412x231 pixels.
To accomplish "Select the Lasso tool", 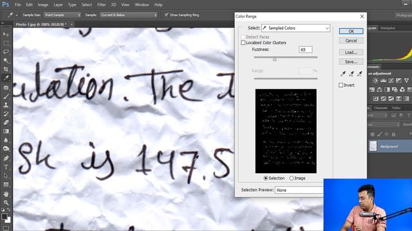I will point(6,51).
